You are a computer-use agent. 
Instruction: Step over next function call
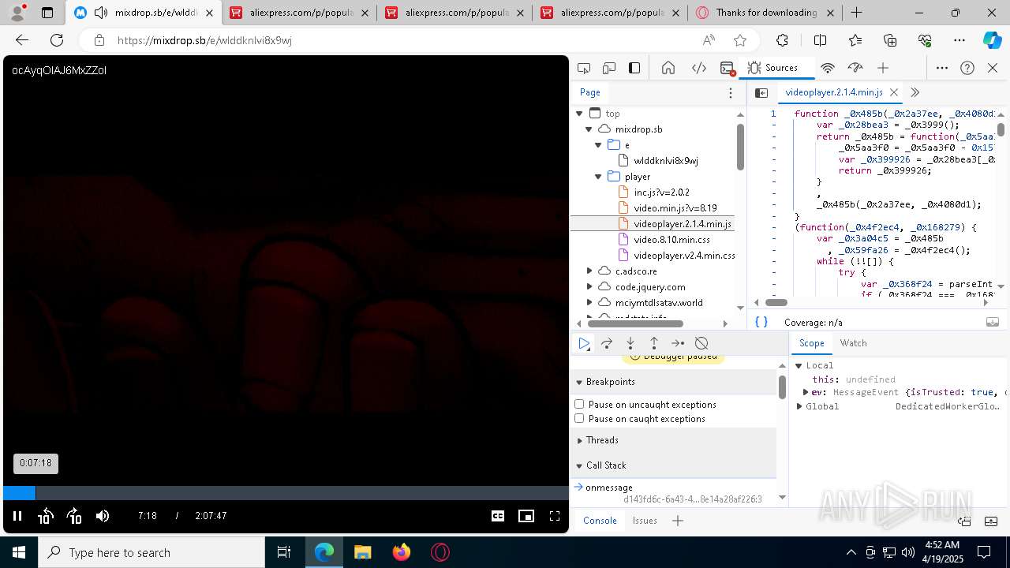(x=607, y=343)
